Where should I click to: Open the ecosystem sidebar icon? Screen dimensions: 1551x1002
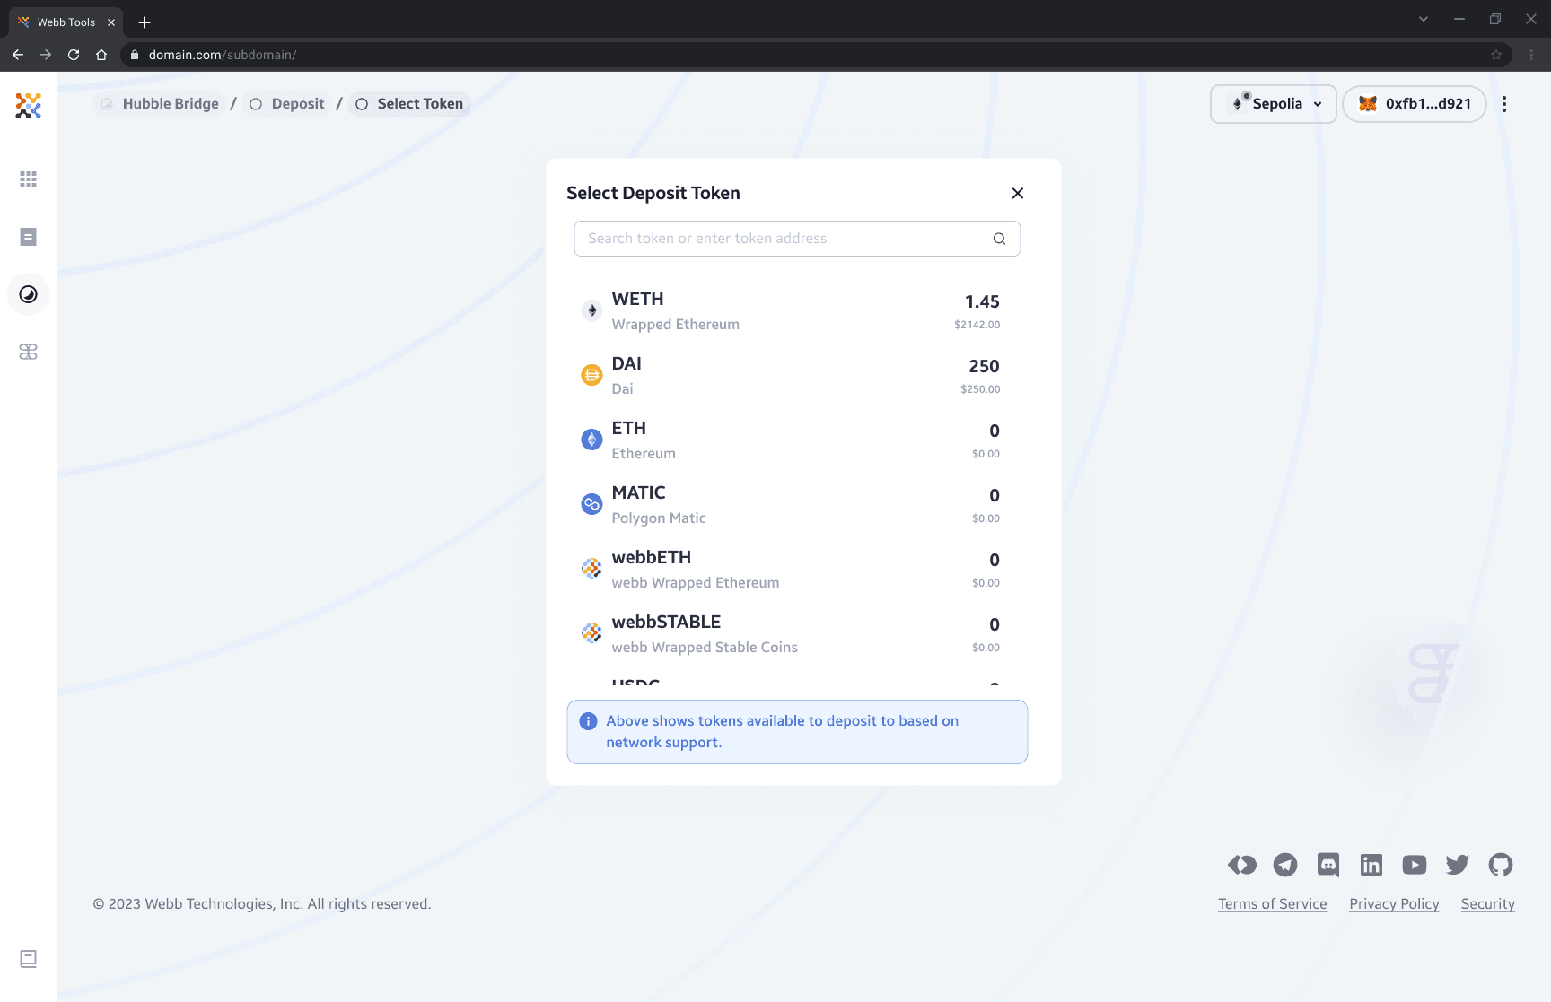(x=29, y=352)
